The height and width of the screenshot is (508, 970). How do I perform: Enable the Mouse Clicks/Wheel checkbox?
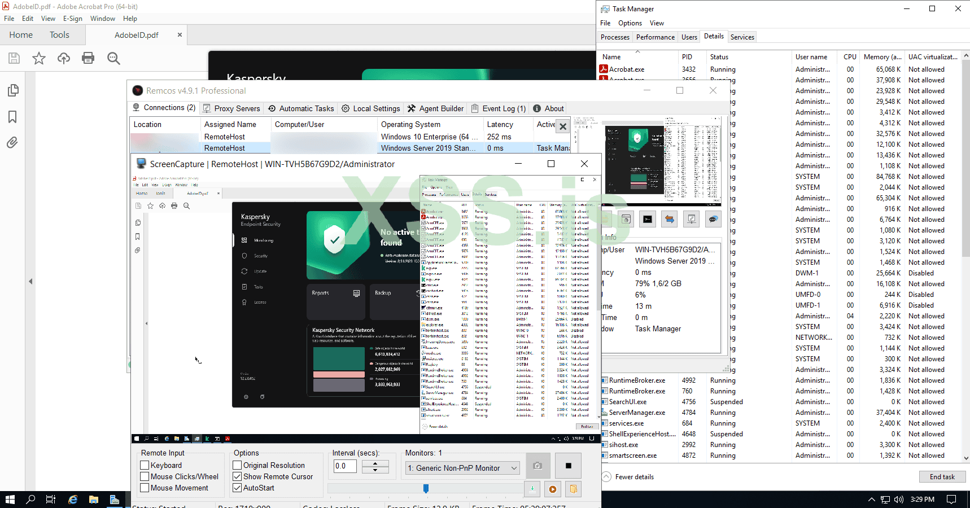click(145, 476)
